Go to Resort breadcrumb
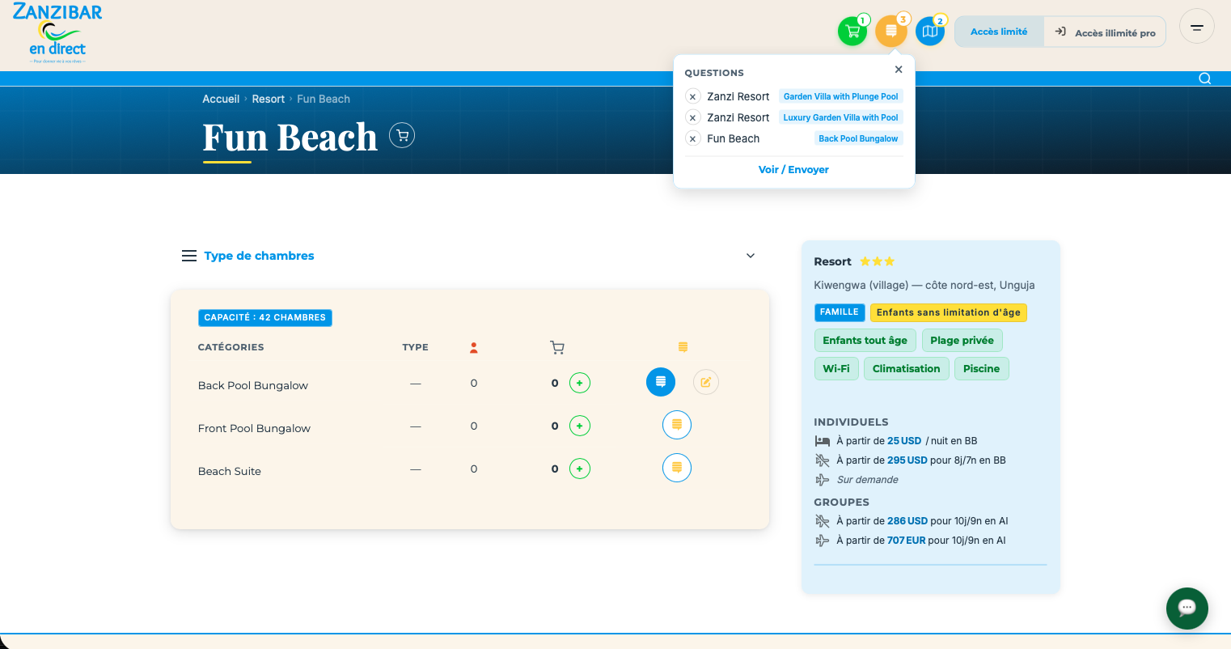Image resolution: width=1231 pixels, height=649 pixels. [x=269, y=99]
